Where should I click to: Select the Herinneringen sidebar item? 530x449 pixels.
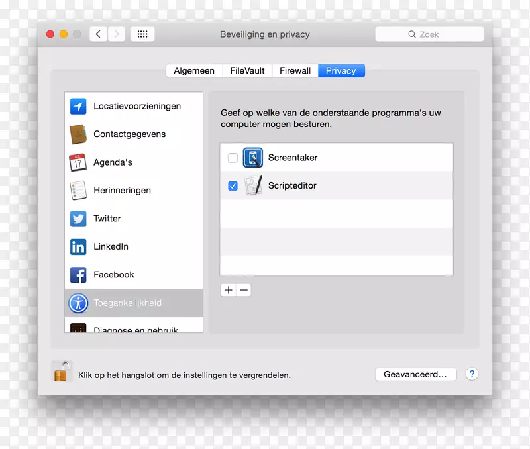[x=78, y=190]
